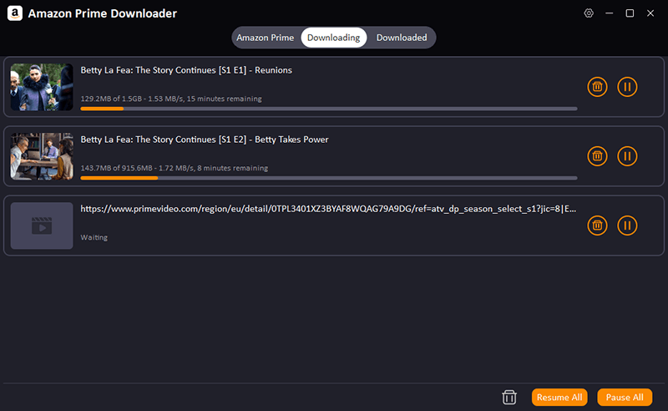Delete the Reunions episode download
668x411 pixels.
point(597,87)
